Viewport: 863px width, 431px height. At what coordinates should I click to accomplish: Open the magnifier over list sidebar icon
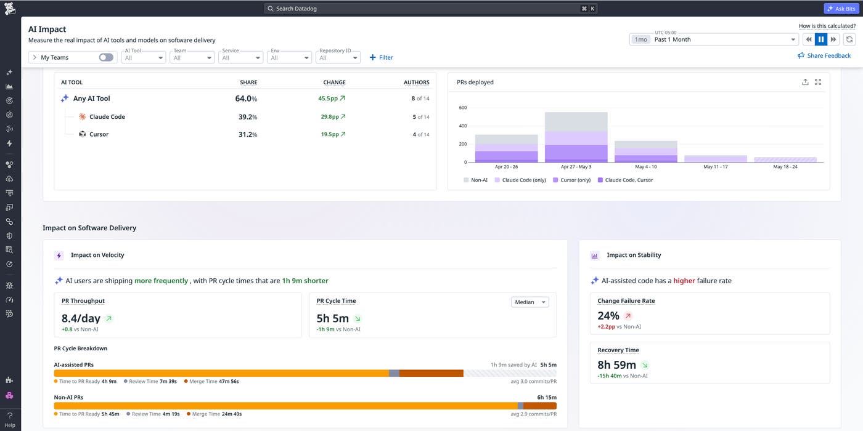[x=9, y=250]
